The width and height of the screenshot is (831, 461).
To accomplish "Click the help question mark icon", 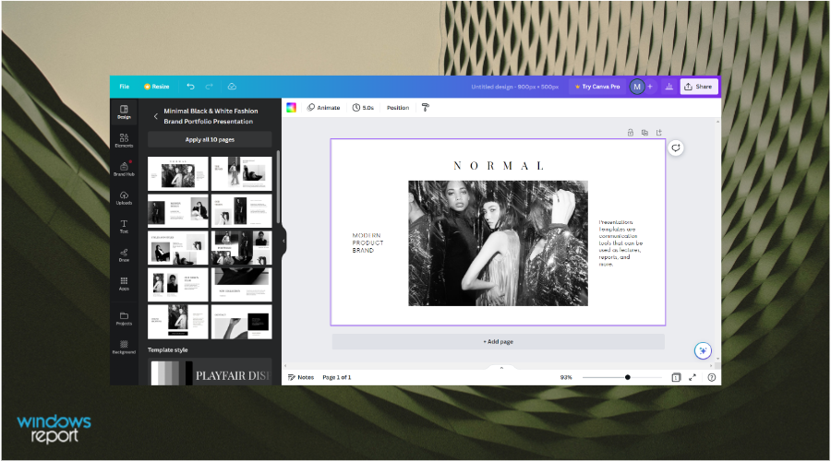I will click(712, 377).
